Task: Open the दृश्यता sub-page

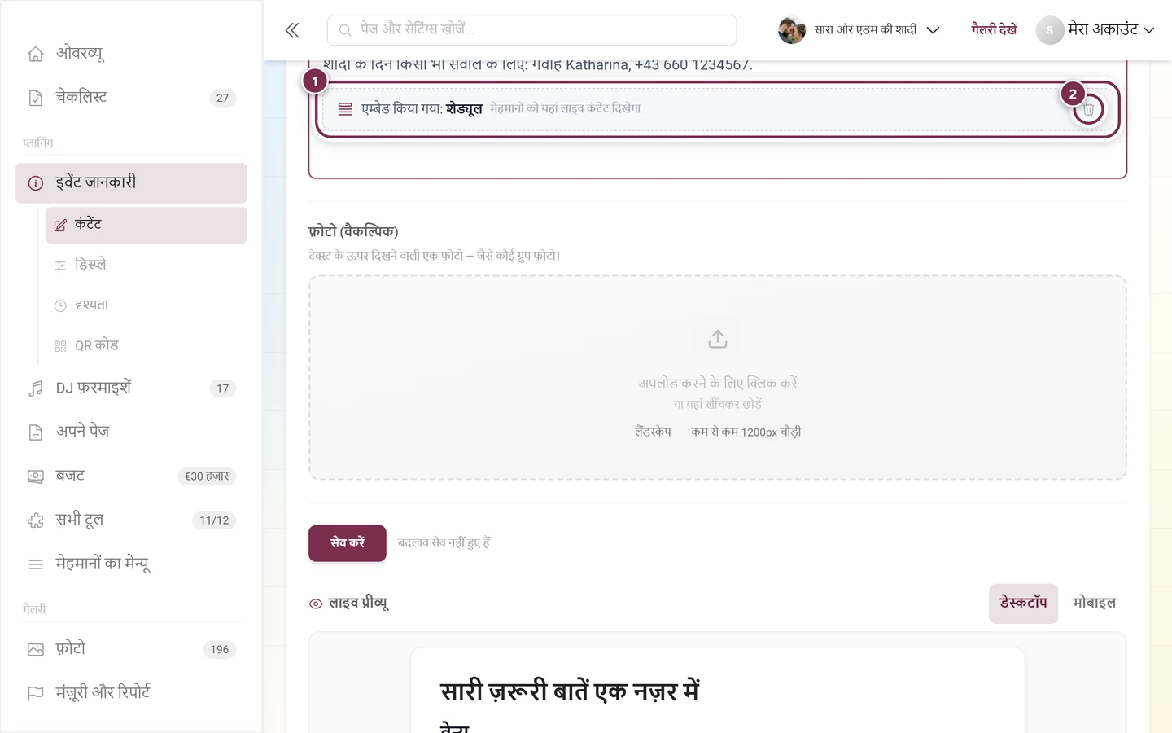Action: pyautogui.click(x=146, y=306)
